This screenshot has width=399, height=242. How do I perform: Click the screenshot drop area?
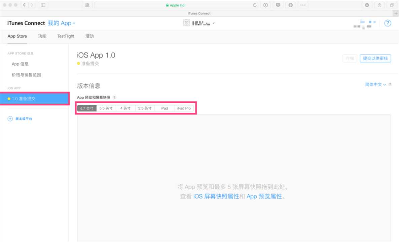234,178
